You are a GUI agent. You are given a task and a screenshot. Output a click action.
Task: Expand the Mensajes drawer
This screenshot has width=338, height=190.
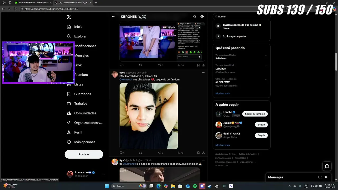pos(326,177)
